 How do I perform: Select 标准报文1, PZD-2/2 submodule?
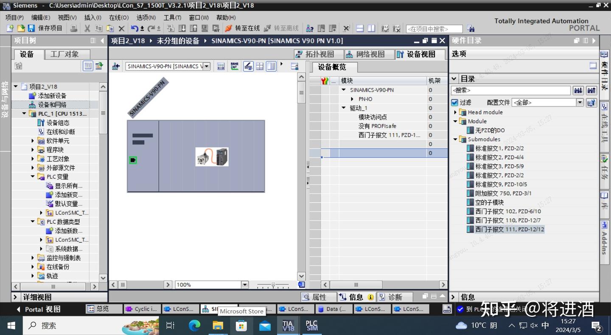[499, 148]
